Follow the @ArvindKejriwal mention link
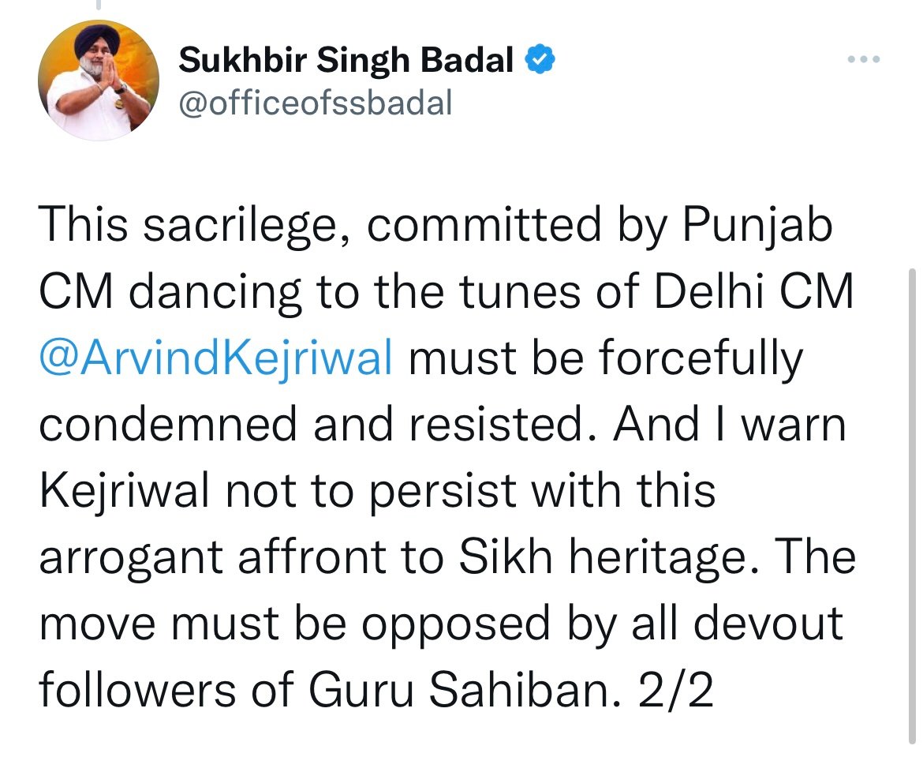This screenshot has width=923, height=757. (215, 358)
